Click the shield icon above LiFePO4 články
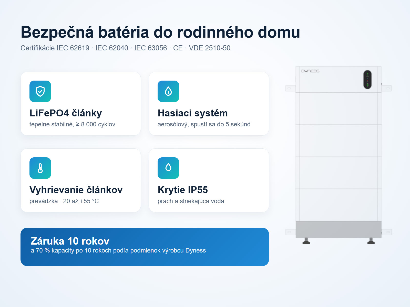 point(40,91)
